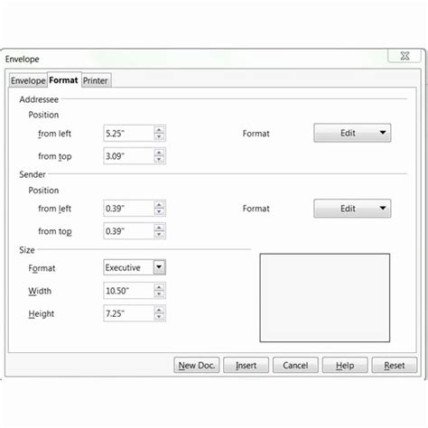Select the Format tab

[x=63, y=79]
